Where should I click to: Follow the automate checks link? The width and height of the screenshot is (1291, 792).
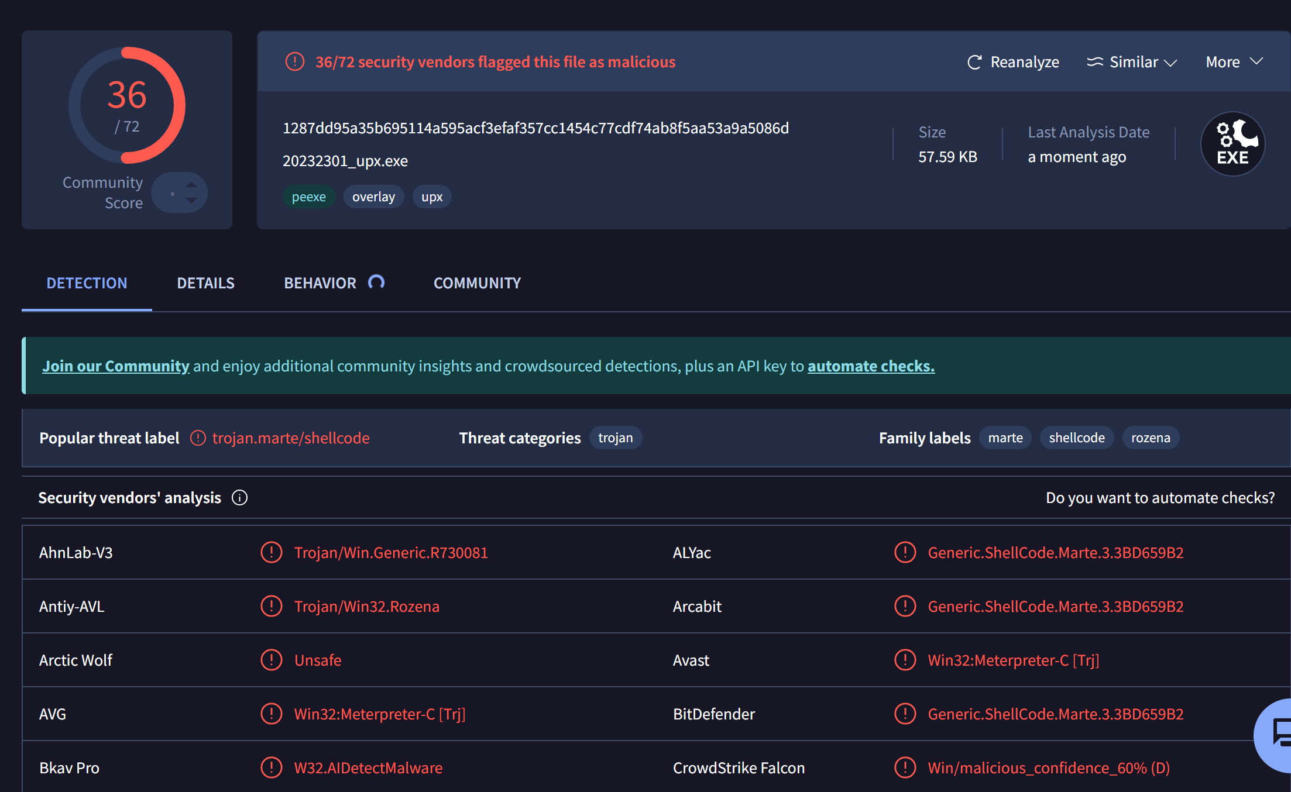click(x=871, y=366)
